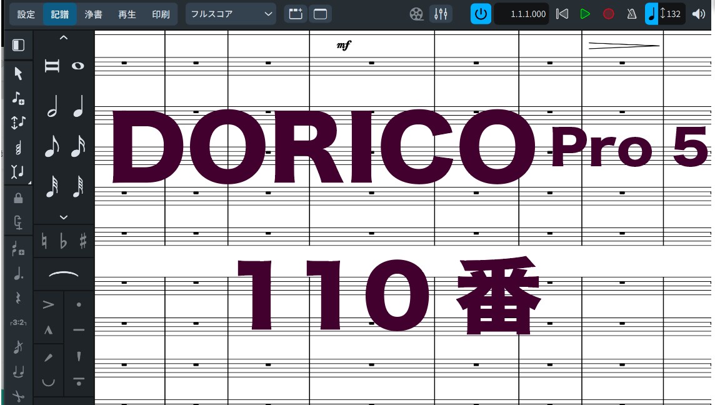Apply the staccato dot articulation
The image size is (715, 405).
79,304
